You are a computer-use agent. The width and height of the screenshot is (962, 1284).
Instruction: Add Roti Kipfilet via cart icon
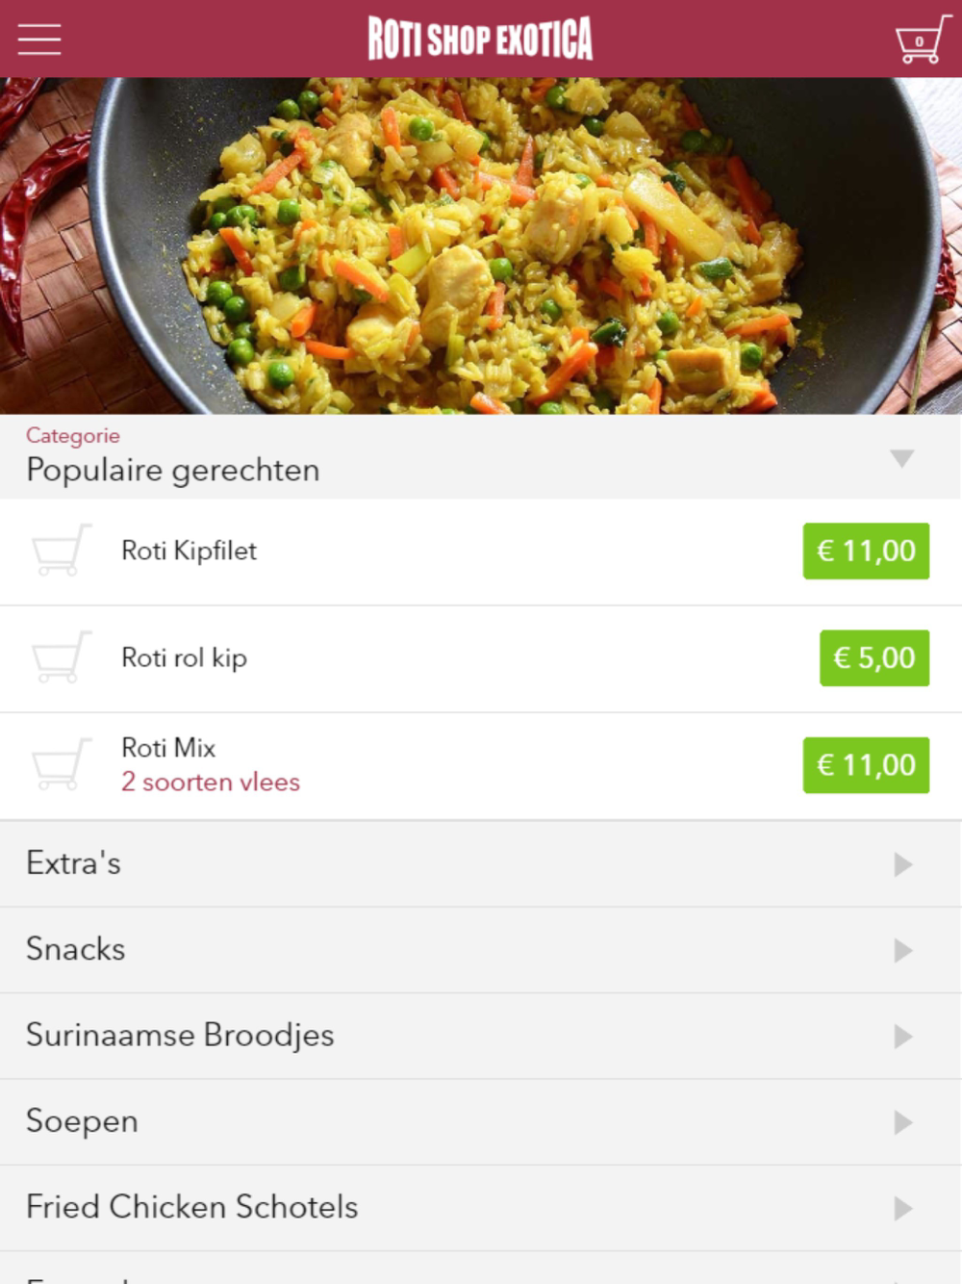click(x=62, y=551)
